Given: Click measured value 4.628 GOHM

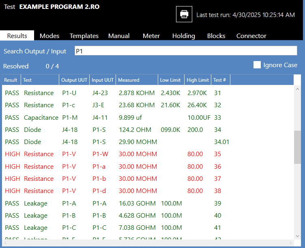Looking at the screenshot, I should [137, 215].
